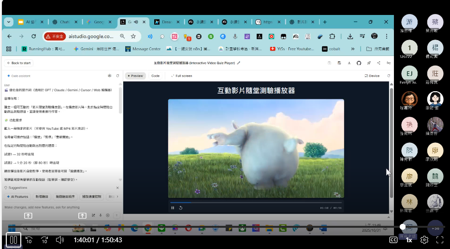The width and height of the screenshot is (450, 249).
Task: Edit app title with pencil icon
Action: point(238,63)
